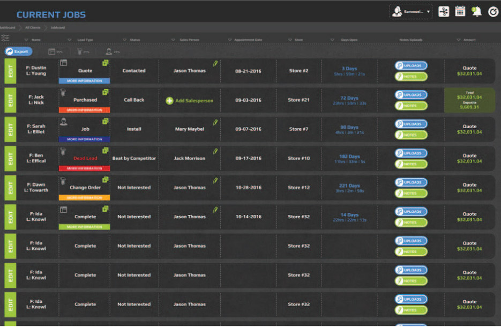Open the Appointment Date column filter triangle
501x327 pixels.
click(229, 40)
